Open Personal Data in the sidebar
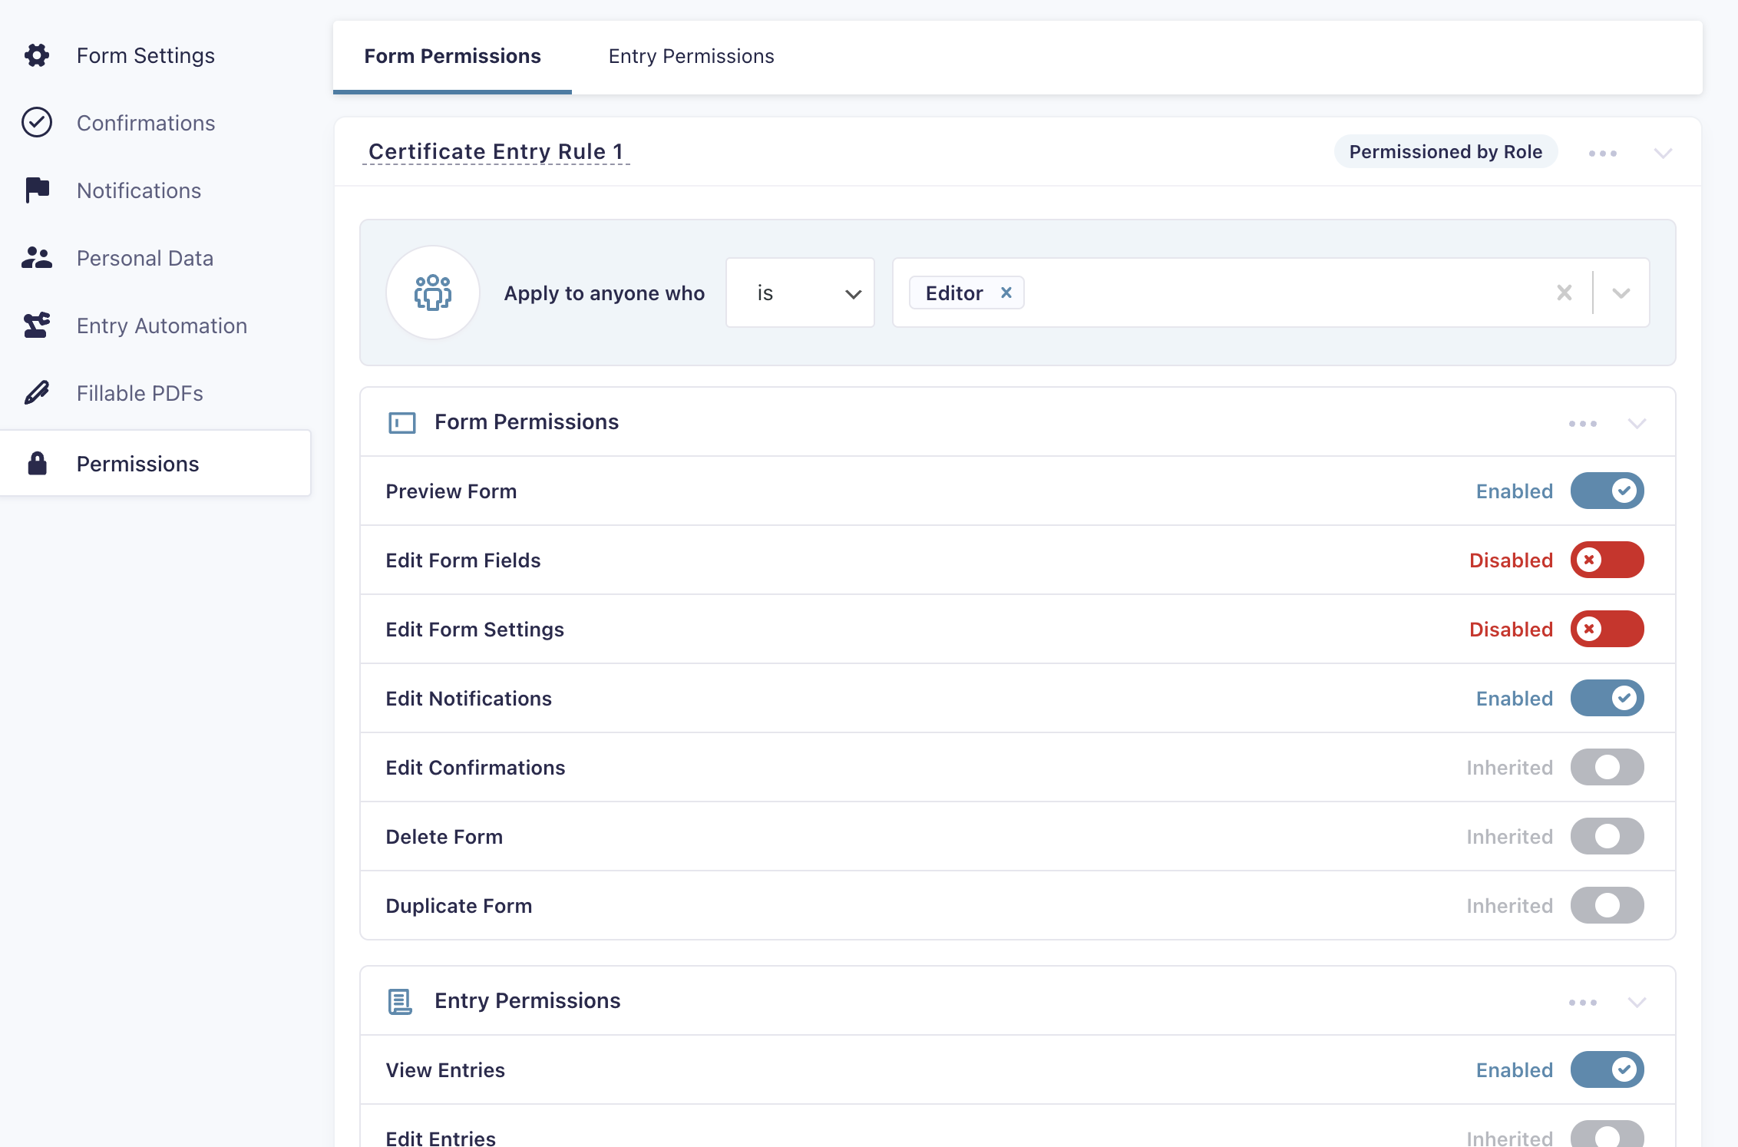The height and width of the screenshot is (1147, 1738). click(145, 258)
